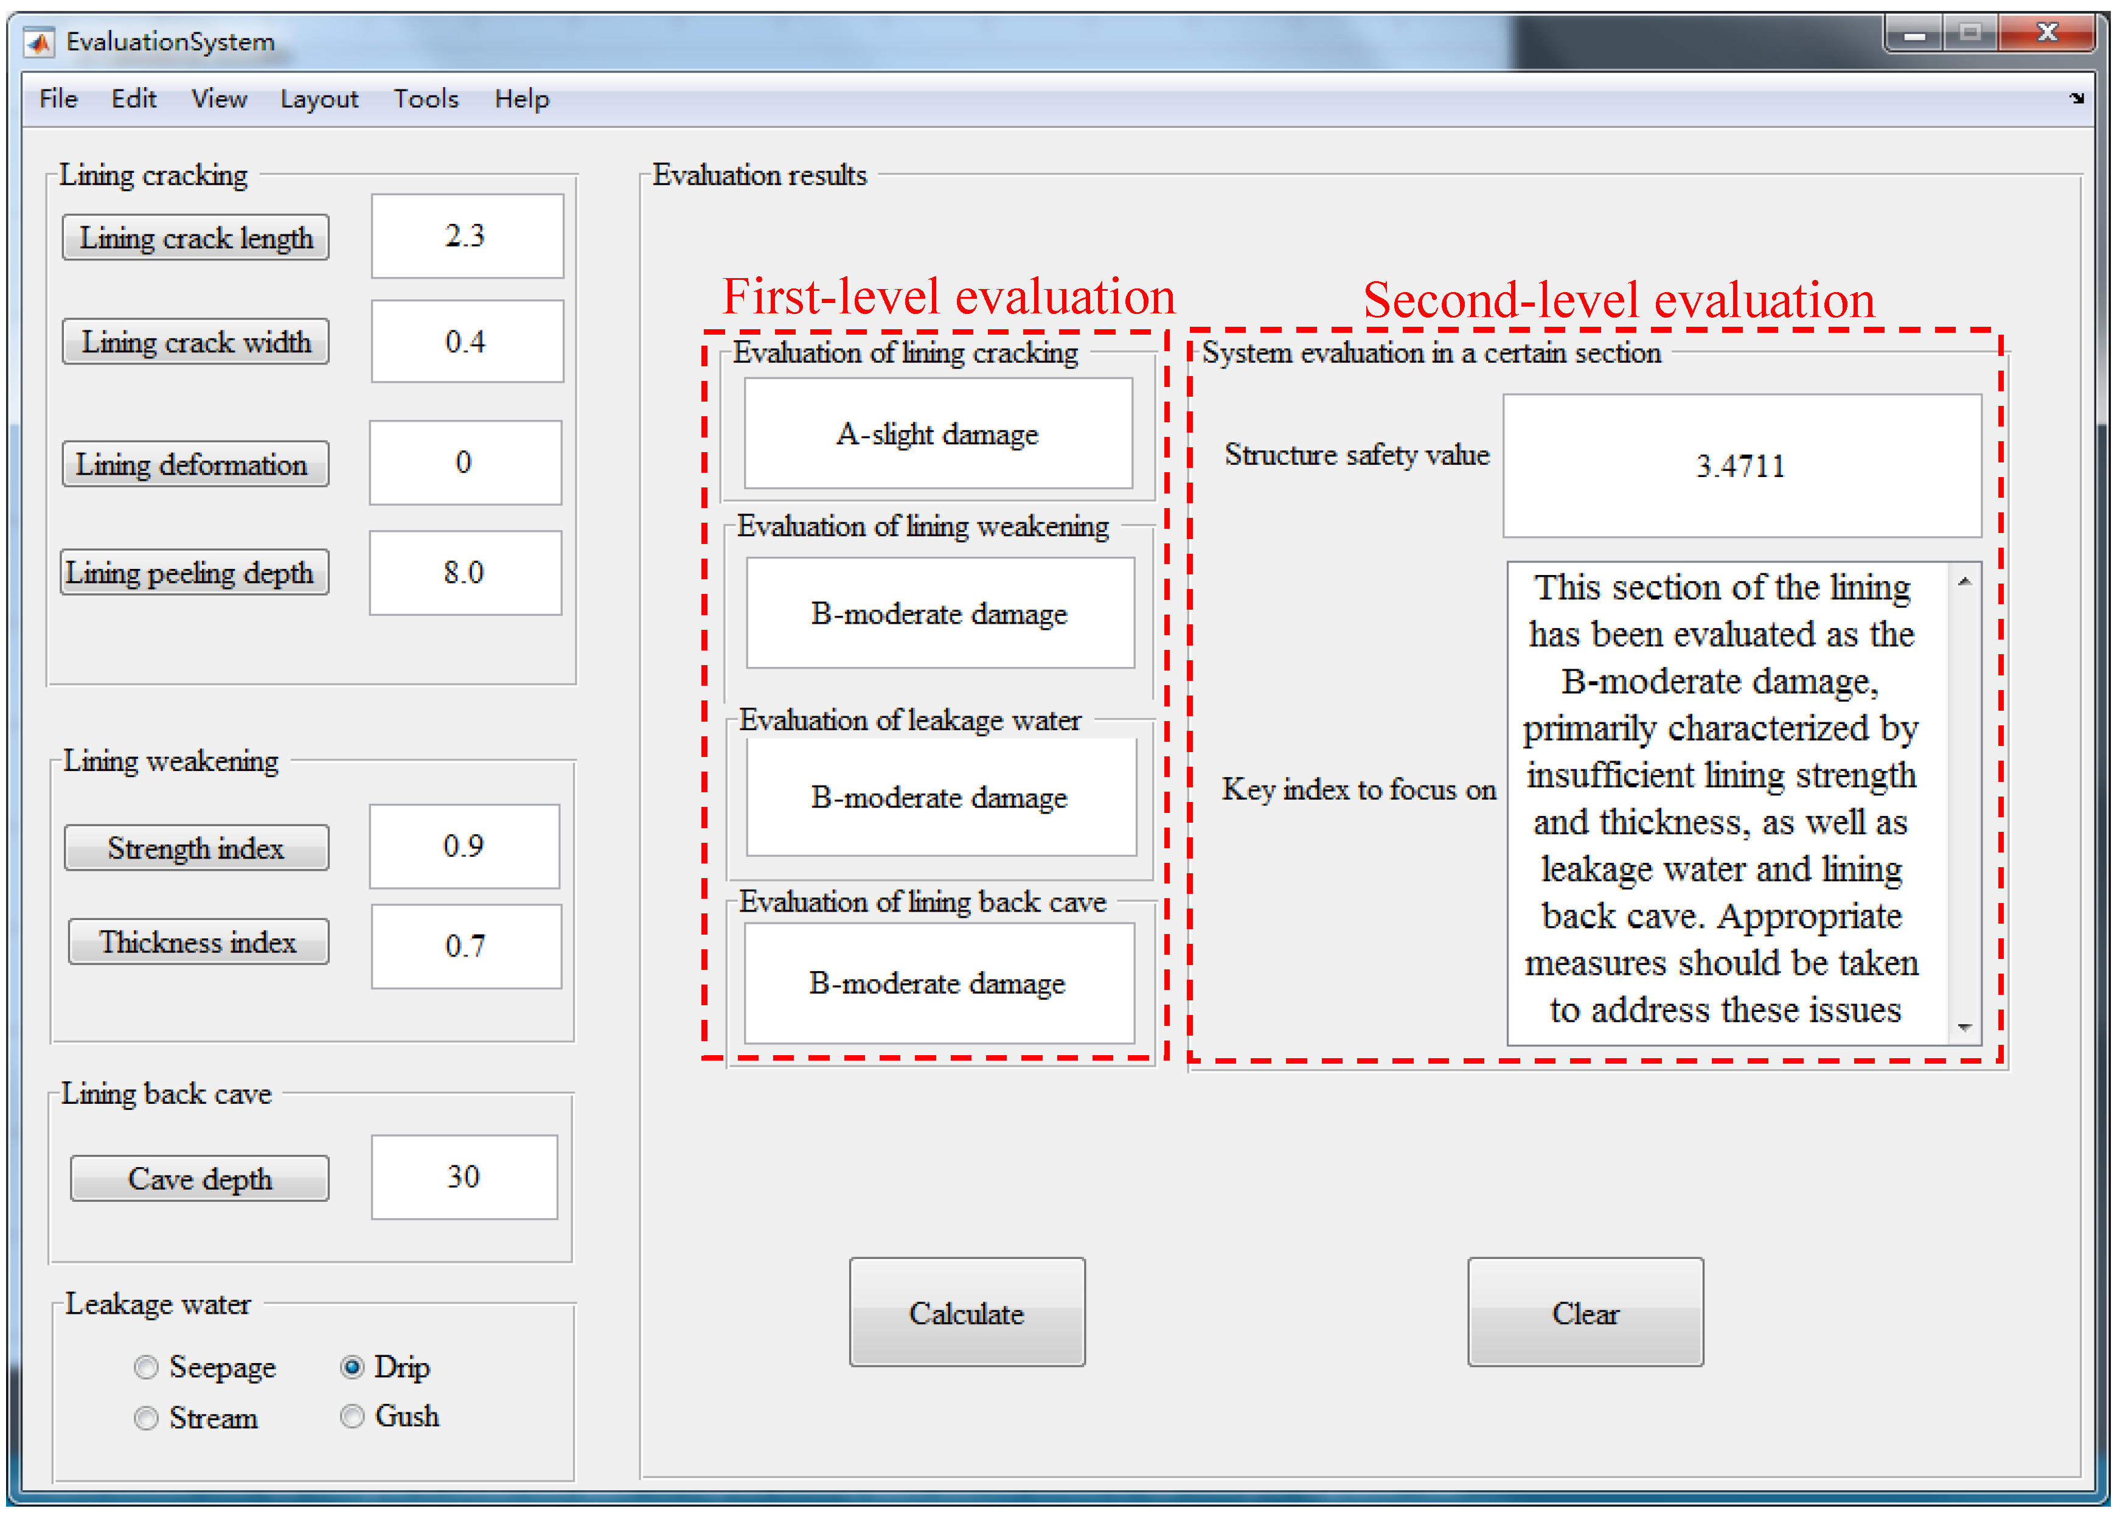The width and height of the screenshot is (2120, 1517).
Task: Click the Strength index button
Action: coord(196,848)
